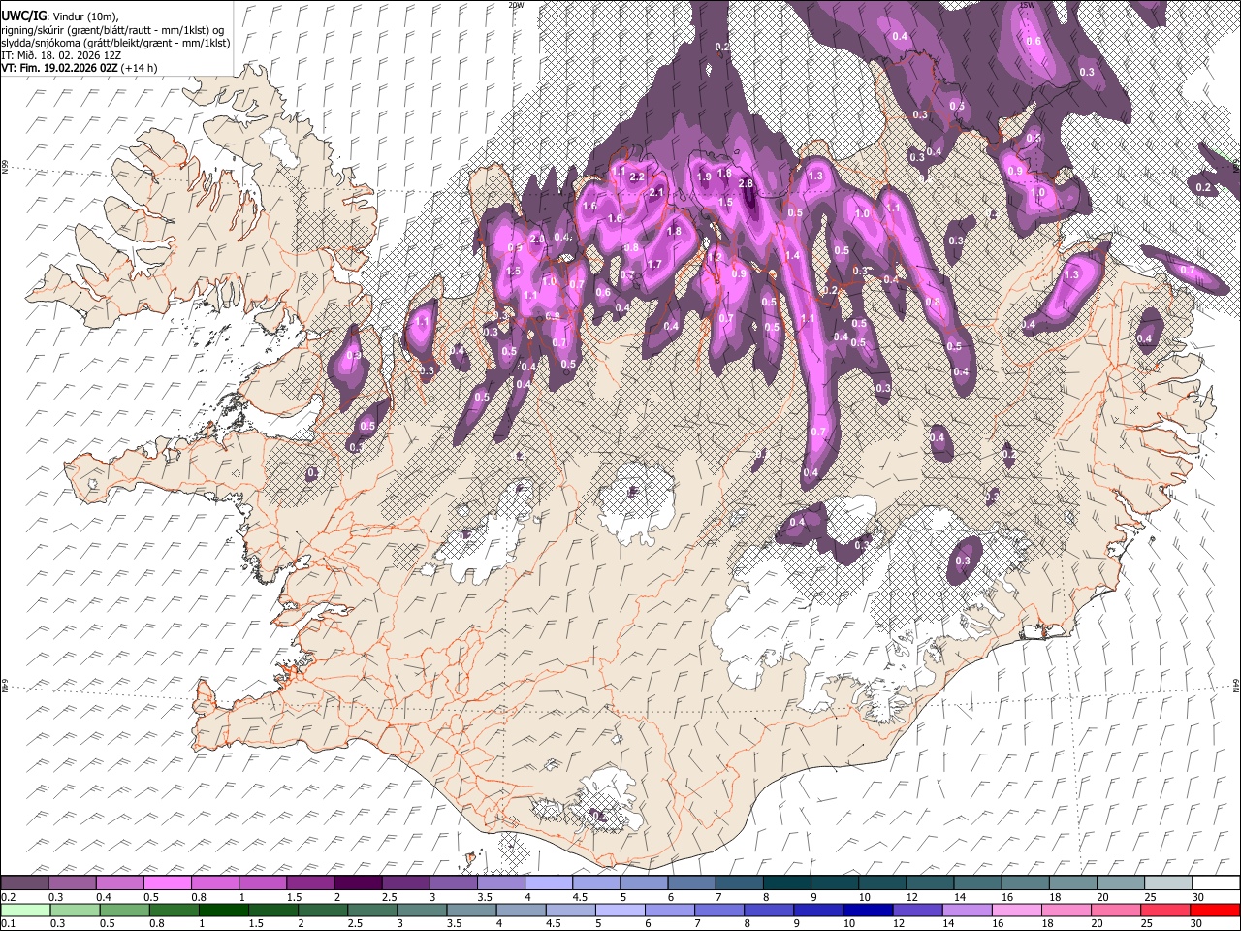
Task: Click the deep blue 10 swatch in the lower legend row
Action: click(x=868, y=910)
